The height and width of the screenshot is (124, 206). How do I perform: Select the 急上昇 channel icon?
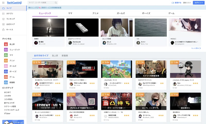point(6,44)
